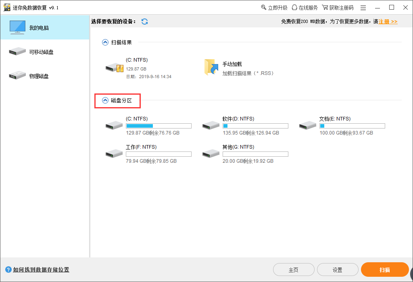The width and height of the screenshot is (413, 282).
Task: Click the 129.87 GB size under scan result
Action: click(x=136, y=69)
